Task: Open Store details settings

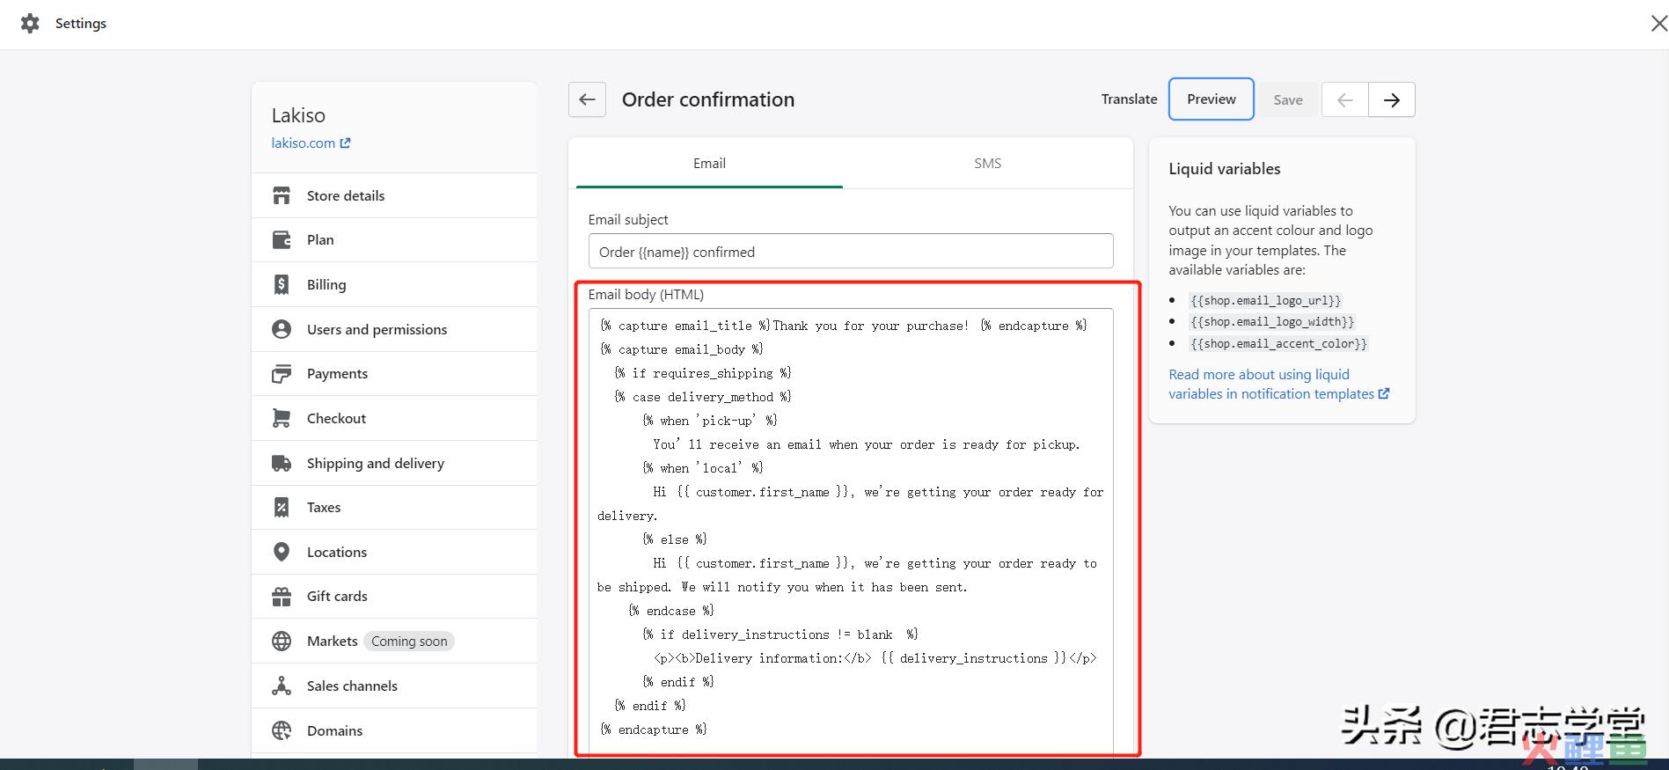Action: pyautogui.click(x=394, y=195)
